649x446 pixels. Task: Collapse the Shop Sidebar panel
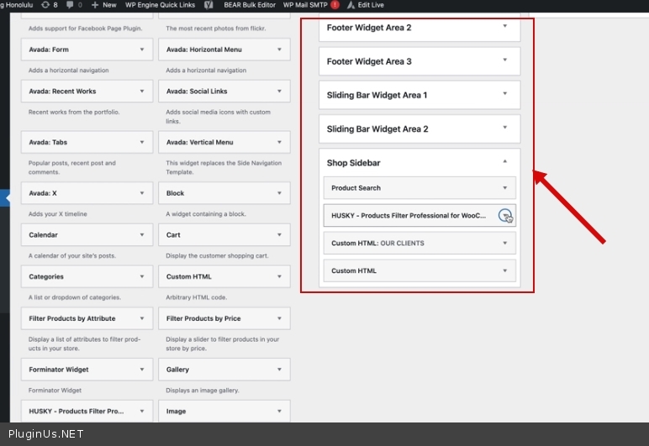coord(504,162)
